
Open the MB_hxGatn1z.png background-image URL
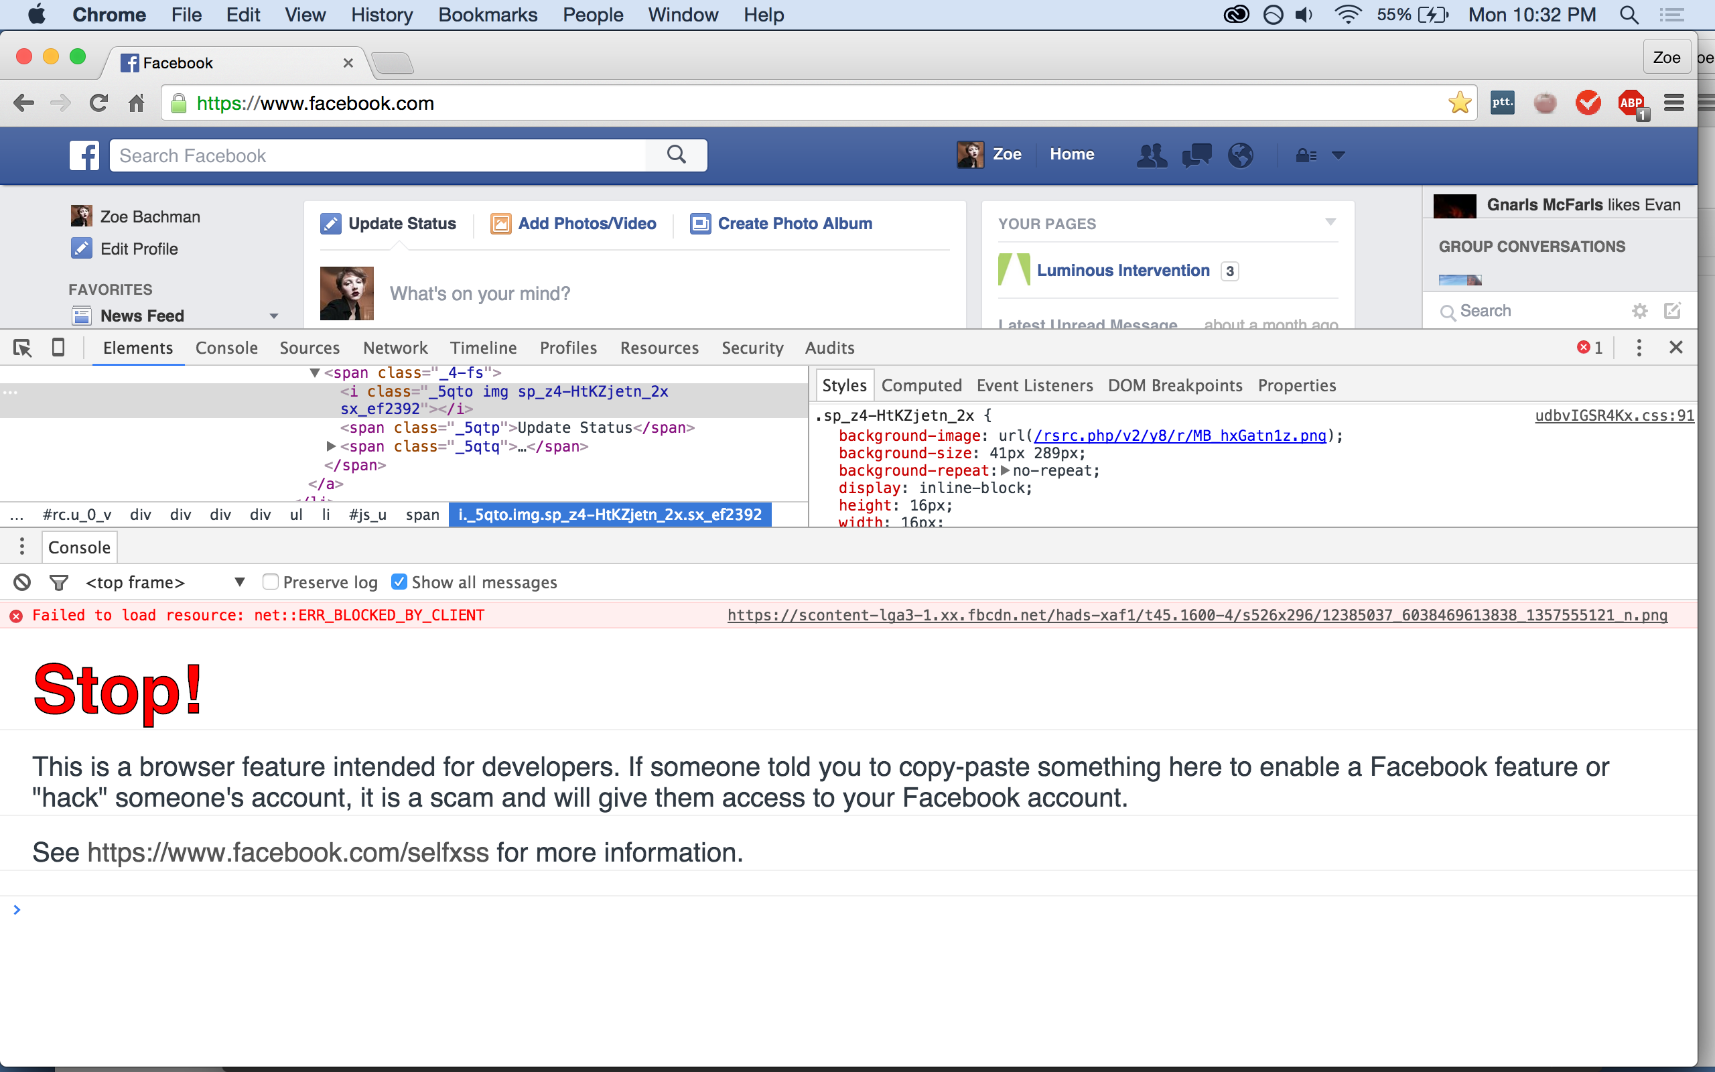point(1180,436)
